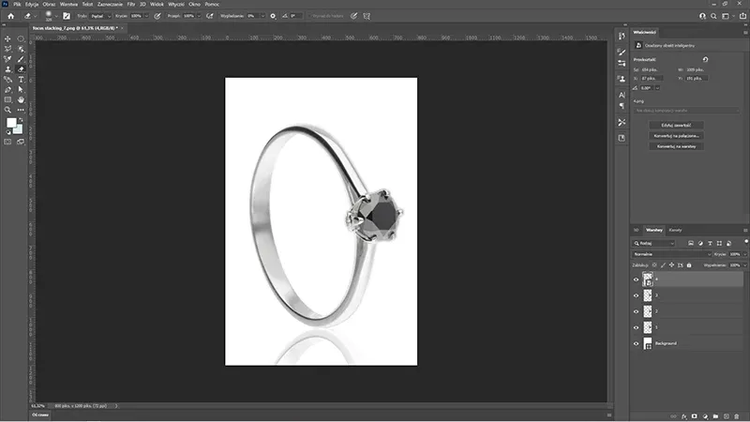Switch to the Kanały tab
The height and width of the screenshot is (422, 750).
(x=675, y=230)
